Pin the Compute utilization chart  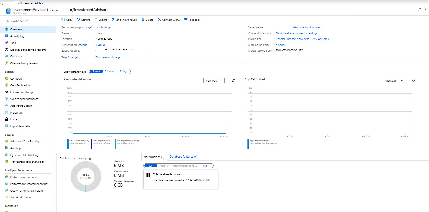click(x=233, y=80)
